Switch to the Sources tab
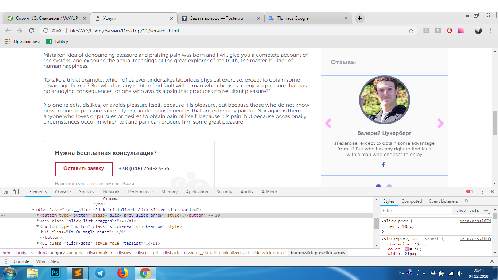Image resolution: width=498 pixels, height=280 pixels. click(x=87, y=192)
